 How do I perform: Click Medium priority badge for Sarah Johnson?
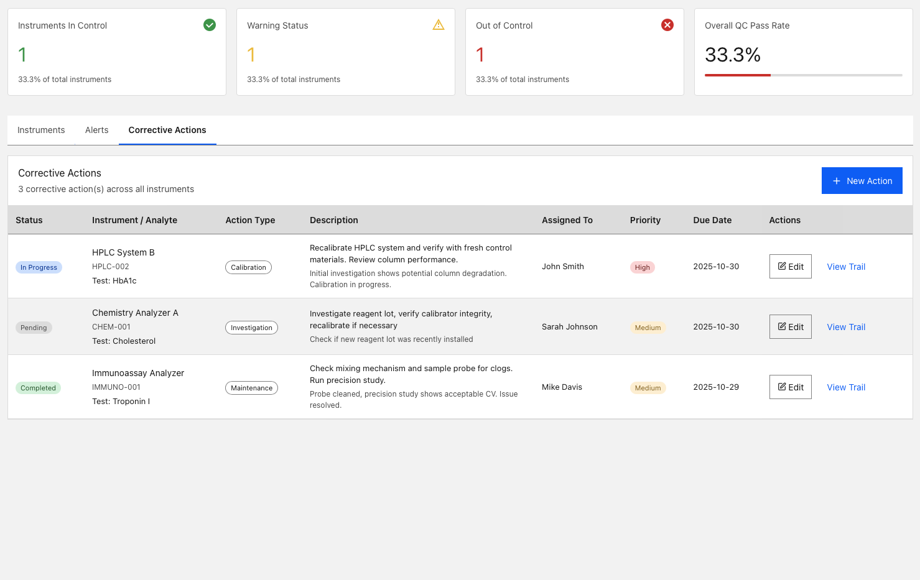[648, 328]
